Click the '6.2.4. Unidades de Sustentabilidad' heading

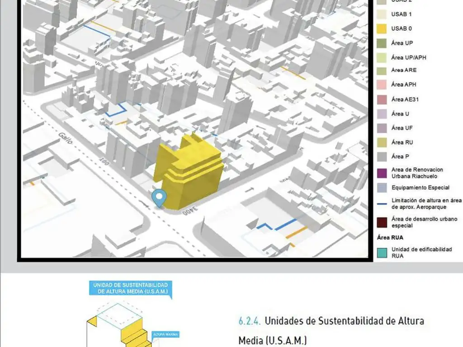click(331, 321)
